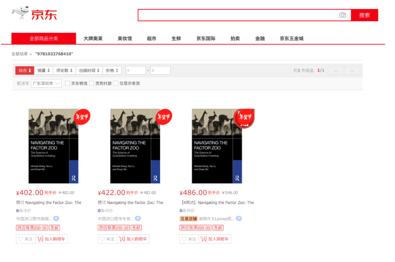This screenshot has width=395, height=262.
Task: Enable 京东物流 filter checkbox
Action: pyautogui.click(x=67, y=83)
